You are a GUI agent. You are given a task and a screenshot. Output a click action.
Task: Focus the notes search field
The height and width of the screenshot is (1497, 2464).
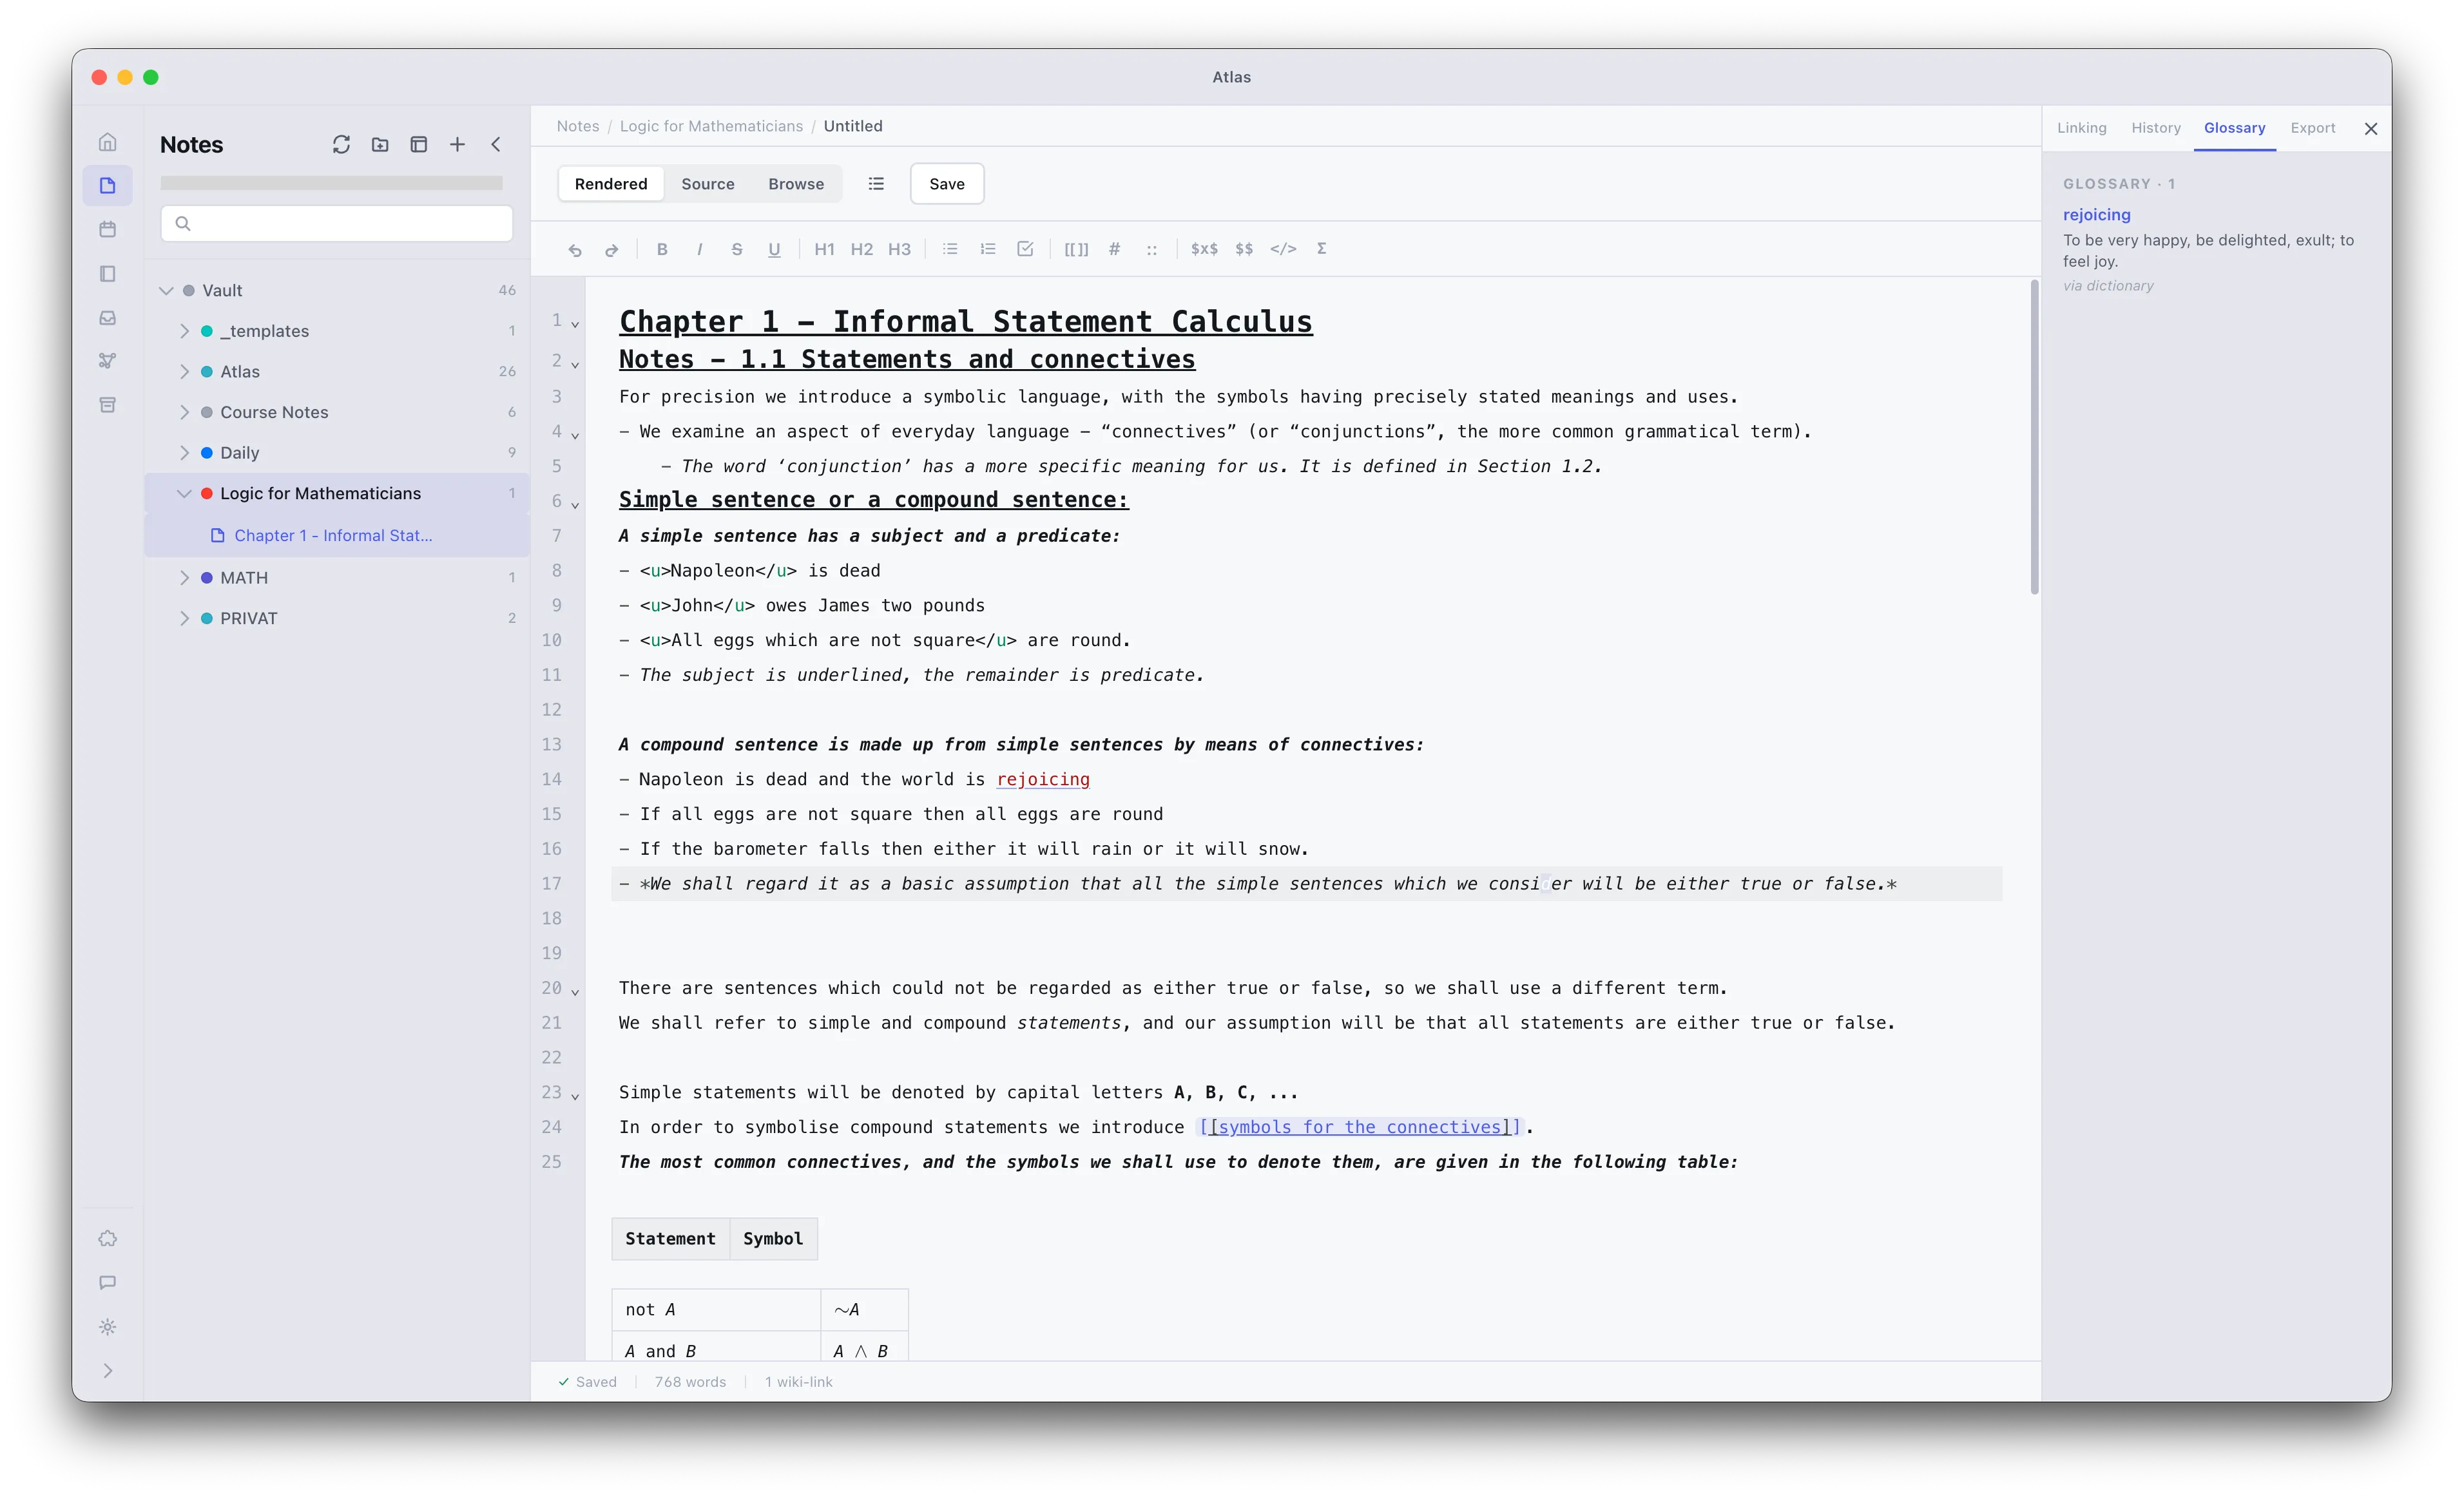tap(337, 223)
